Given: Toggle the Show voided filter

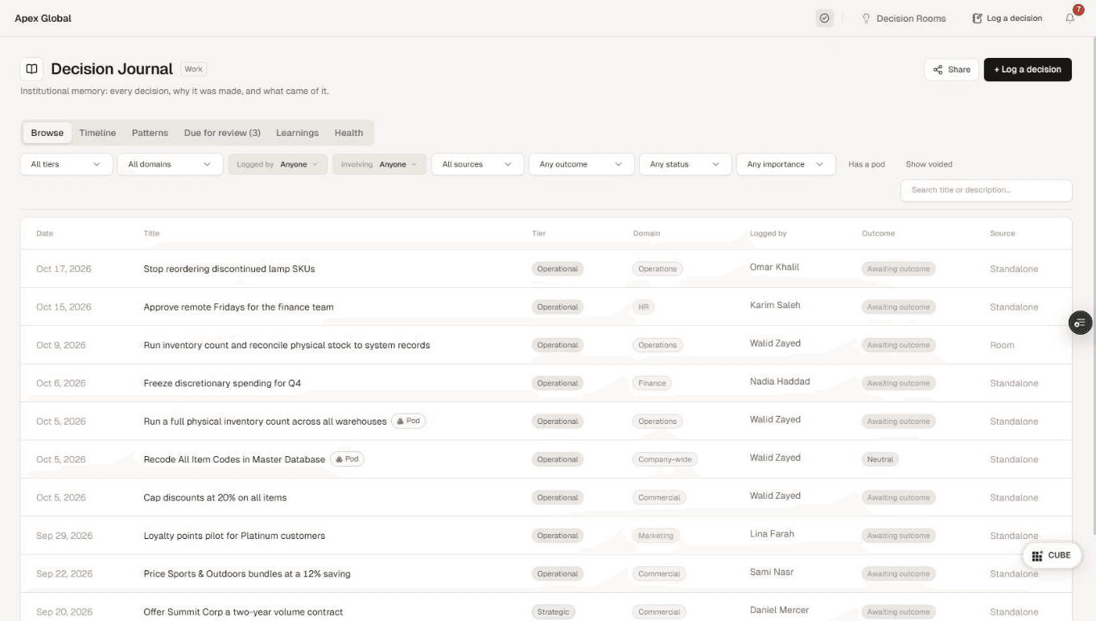Looking at the screenshot, I should click(x=929, y=164).
